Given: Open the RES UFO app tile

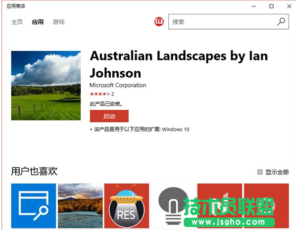Looking at the screenshot, I should point(127,206).
